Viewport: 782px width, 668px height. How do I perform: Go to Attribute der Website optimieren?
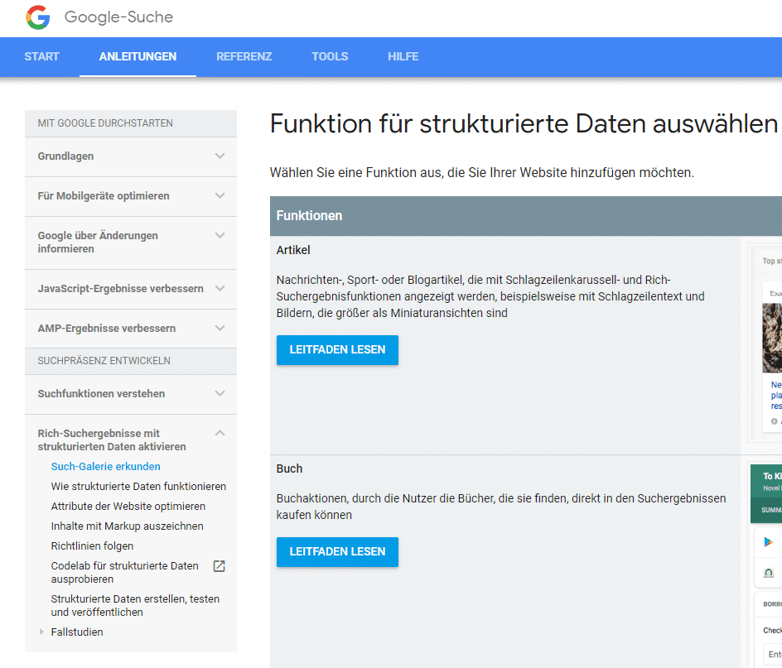[x=128, y=507]
